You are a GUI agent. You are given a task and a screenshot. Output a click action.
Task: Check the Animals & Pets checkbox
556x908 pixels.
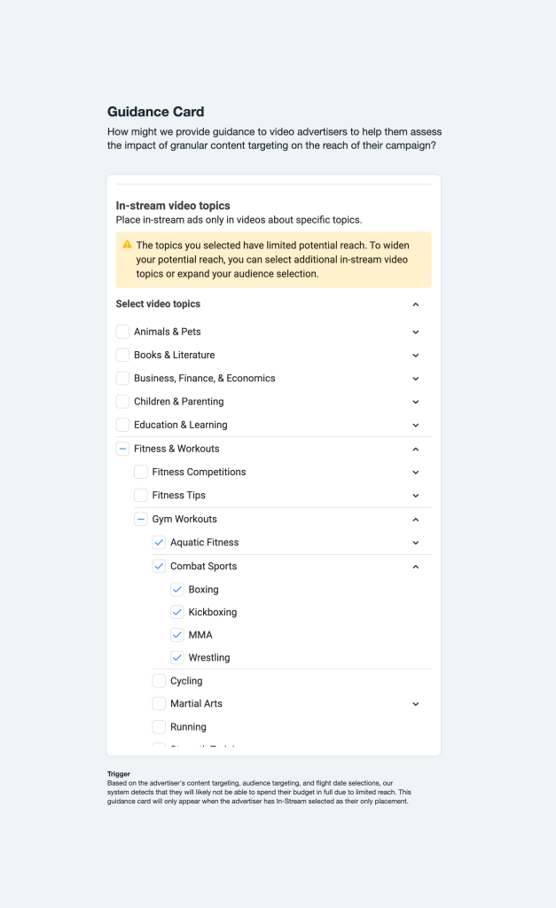click(x=122, y=332)
